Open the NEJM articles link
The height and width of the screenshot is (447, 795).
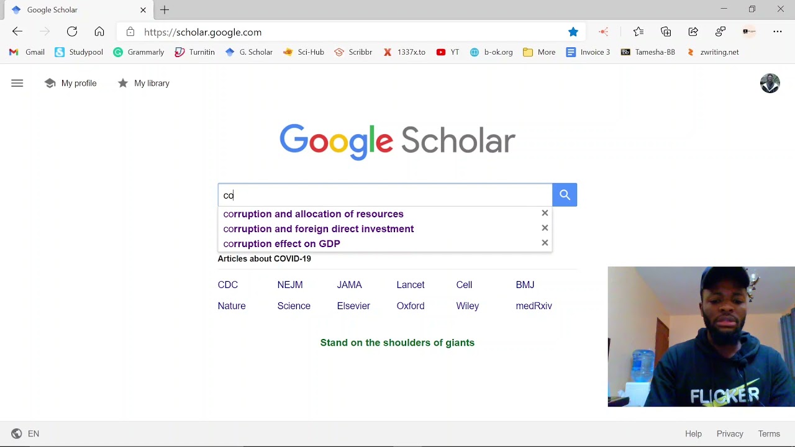[290, 284]
